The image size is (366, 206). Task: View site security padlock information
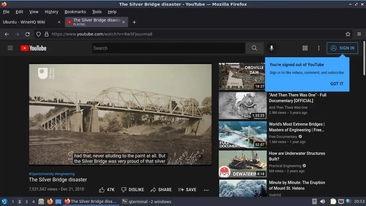47,34
